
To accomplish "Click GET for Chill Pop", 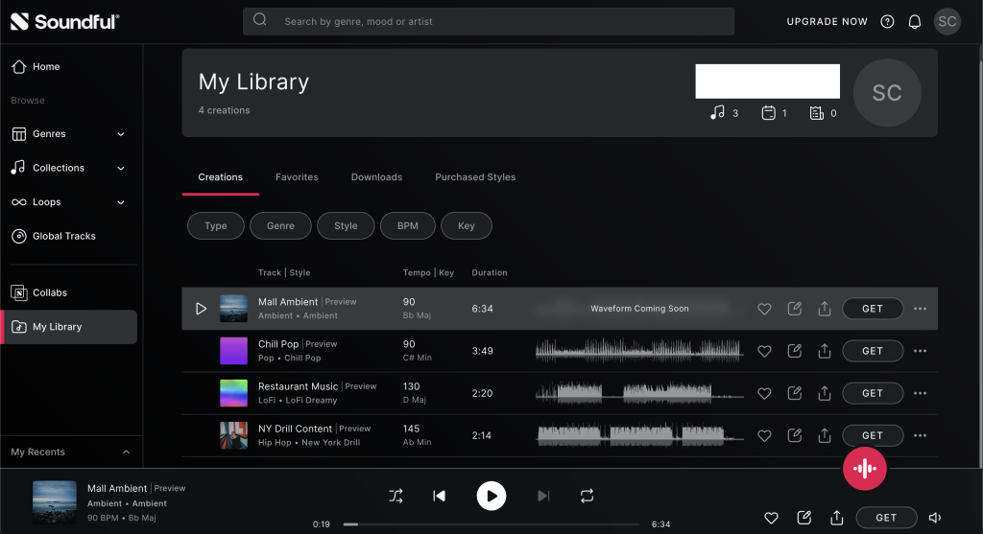I will tap(873, 351).
